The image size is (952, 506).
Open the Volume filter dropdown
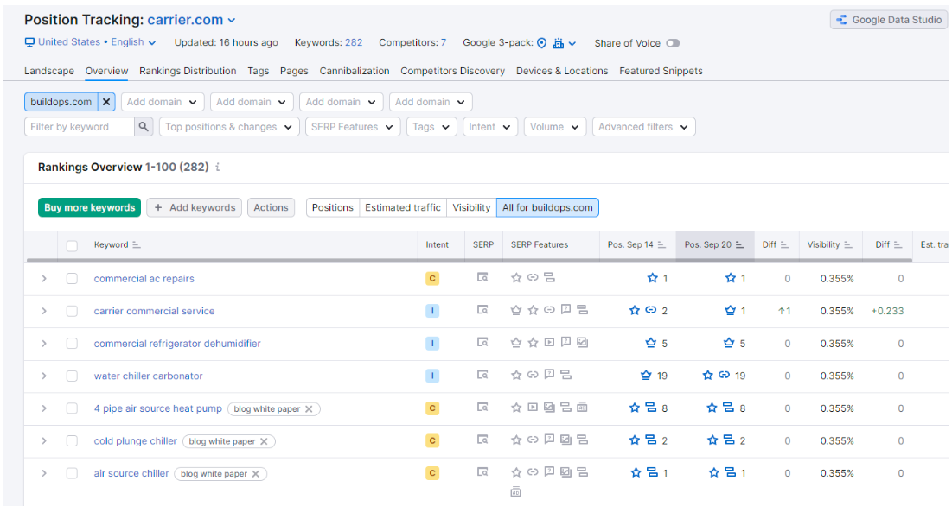point(554,127)
